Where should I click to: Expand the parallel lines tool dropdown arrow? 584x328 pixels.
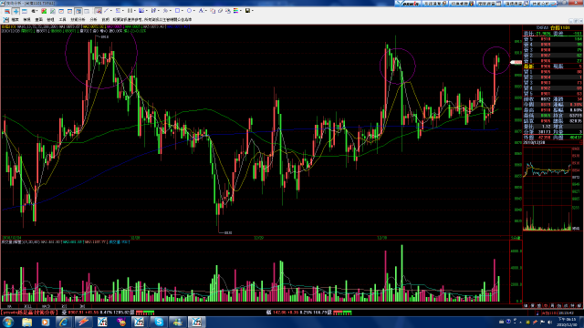coord(135,11)
